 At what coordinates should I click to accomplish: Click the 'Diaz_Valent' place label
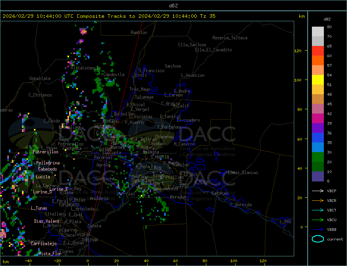pos(47,221)
